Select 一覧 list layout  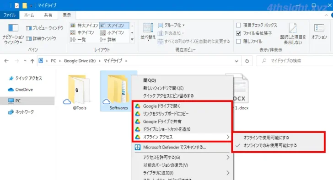click(x=78, y=40)
